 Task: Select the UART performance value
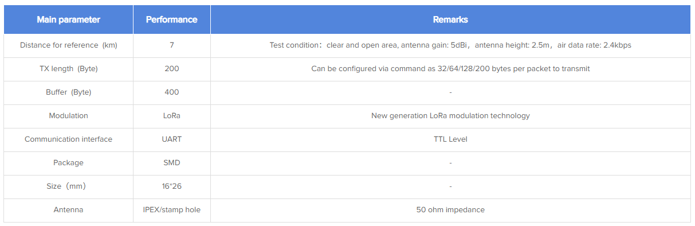(171, 139)
